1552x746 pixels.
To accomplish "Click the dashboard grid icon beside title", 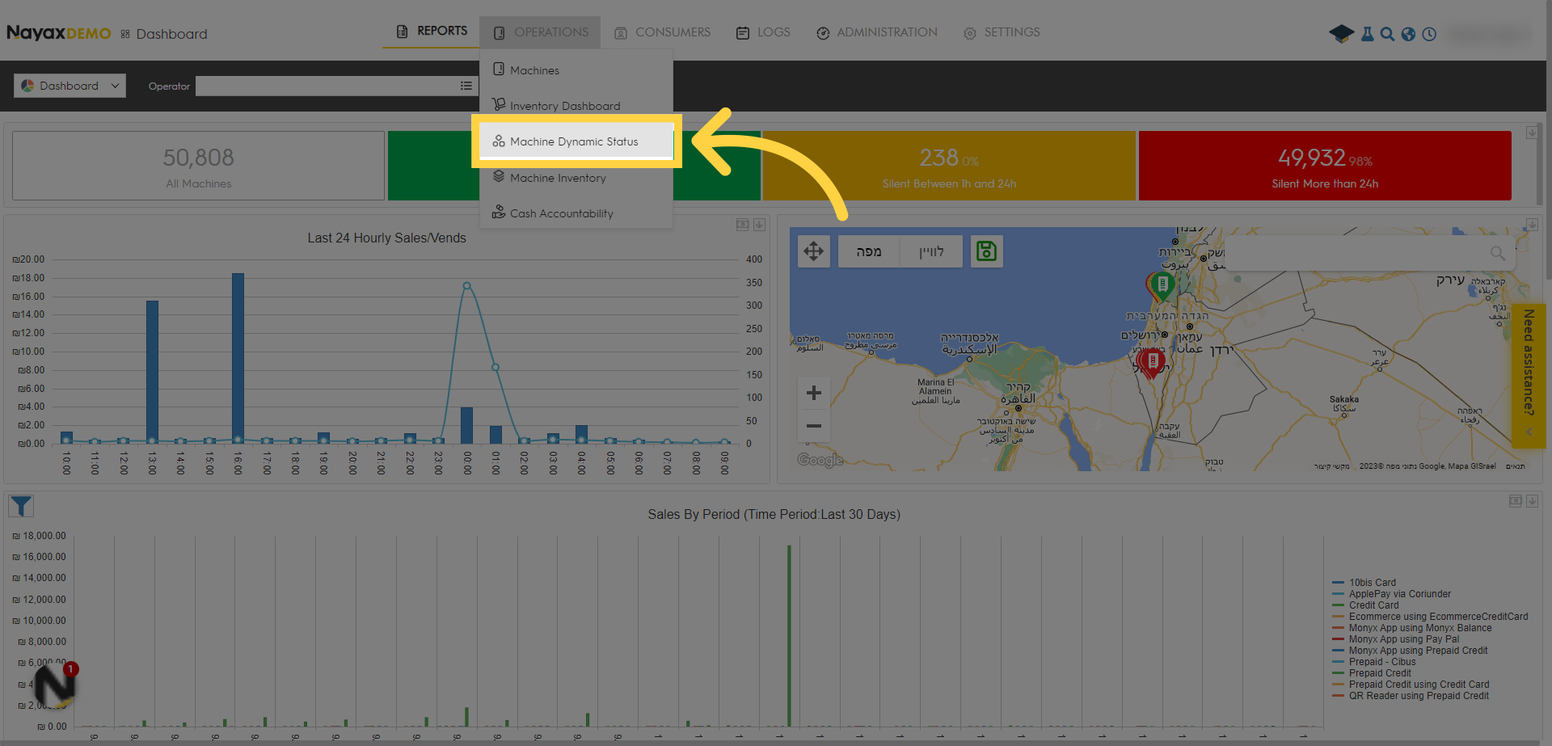I will tap(125, 34).
